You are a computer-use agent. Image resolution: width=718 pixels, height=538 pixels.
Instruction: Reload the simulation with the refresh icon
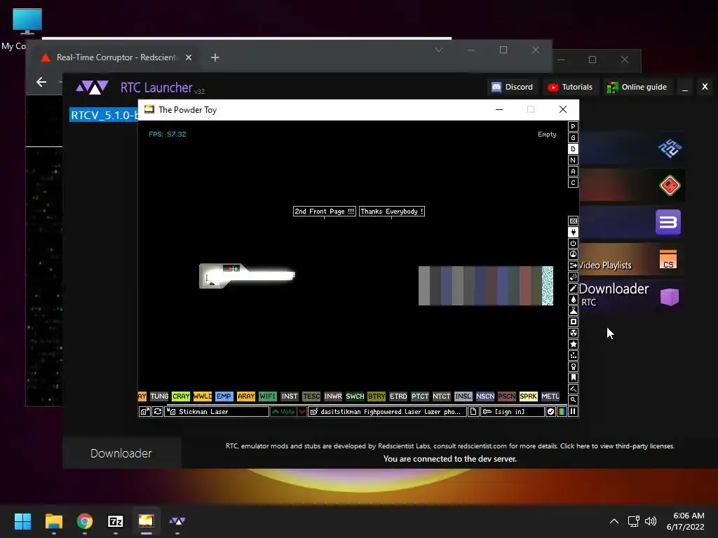158,412
